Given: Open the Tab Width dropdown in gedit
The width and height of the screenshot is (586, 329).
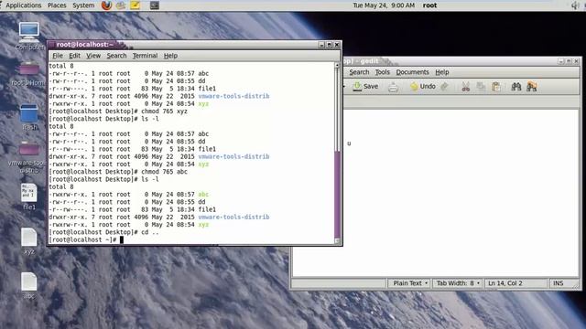Looking at the screenshot, I should 458,283.
